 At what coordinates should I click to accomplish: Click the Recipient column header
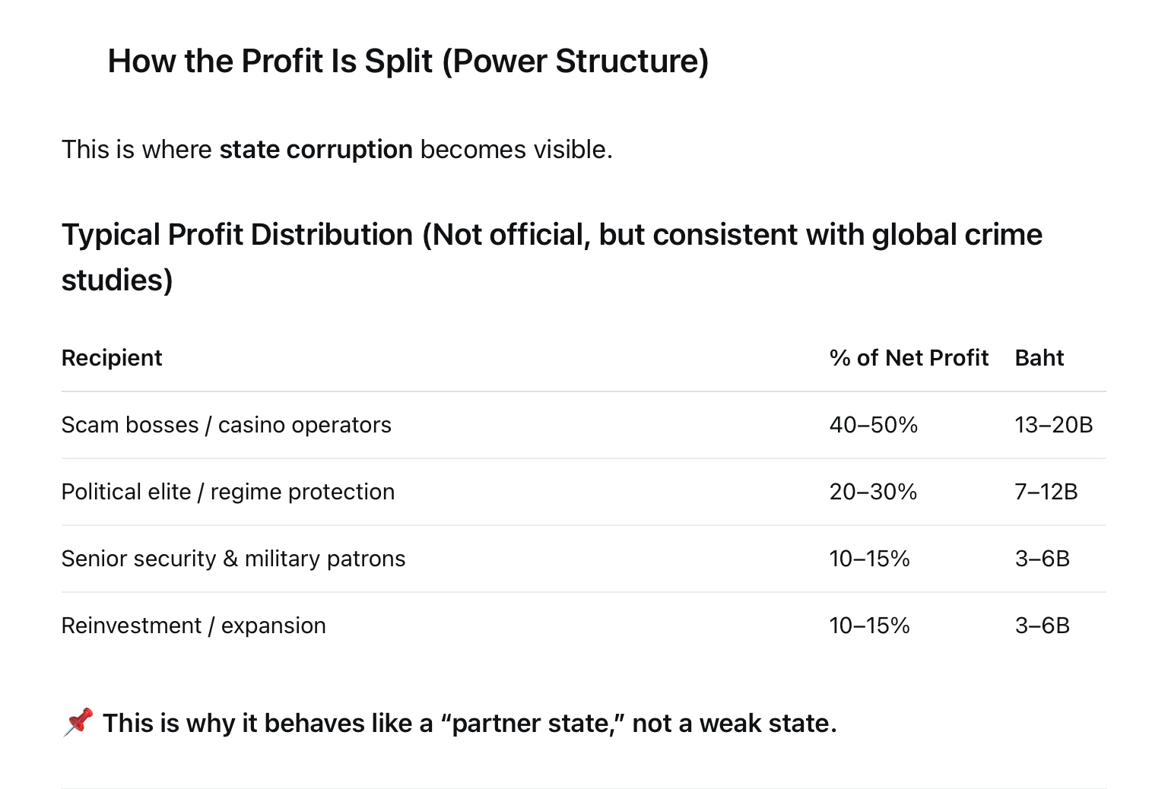(112, 358)
